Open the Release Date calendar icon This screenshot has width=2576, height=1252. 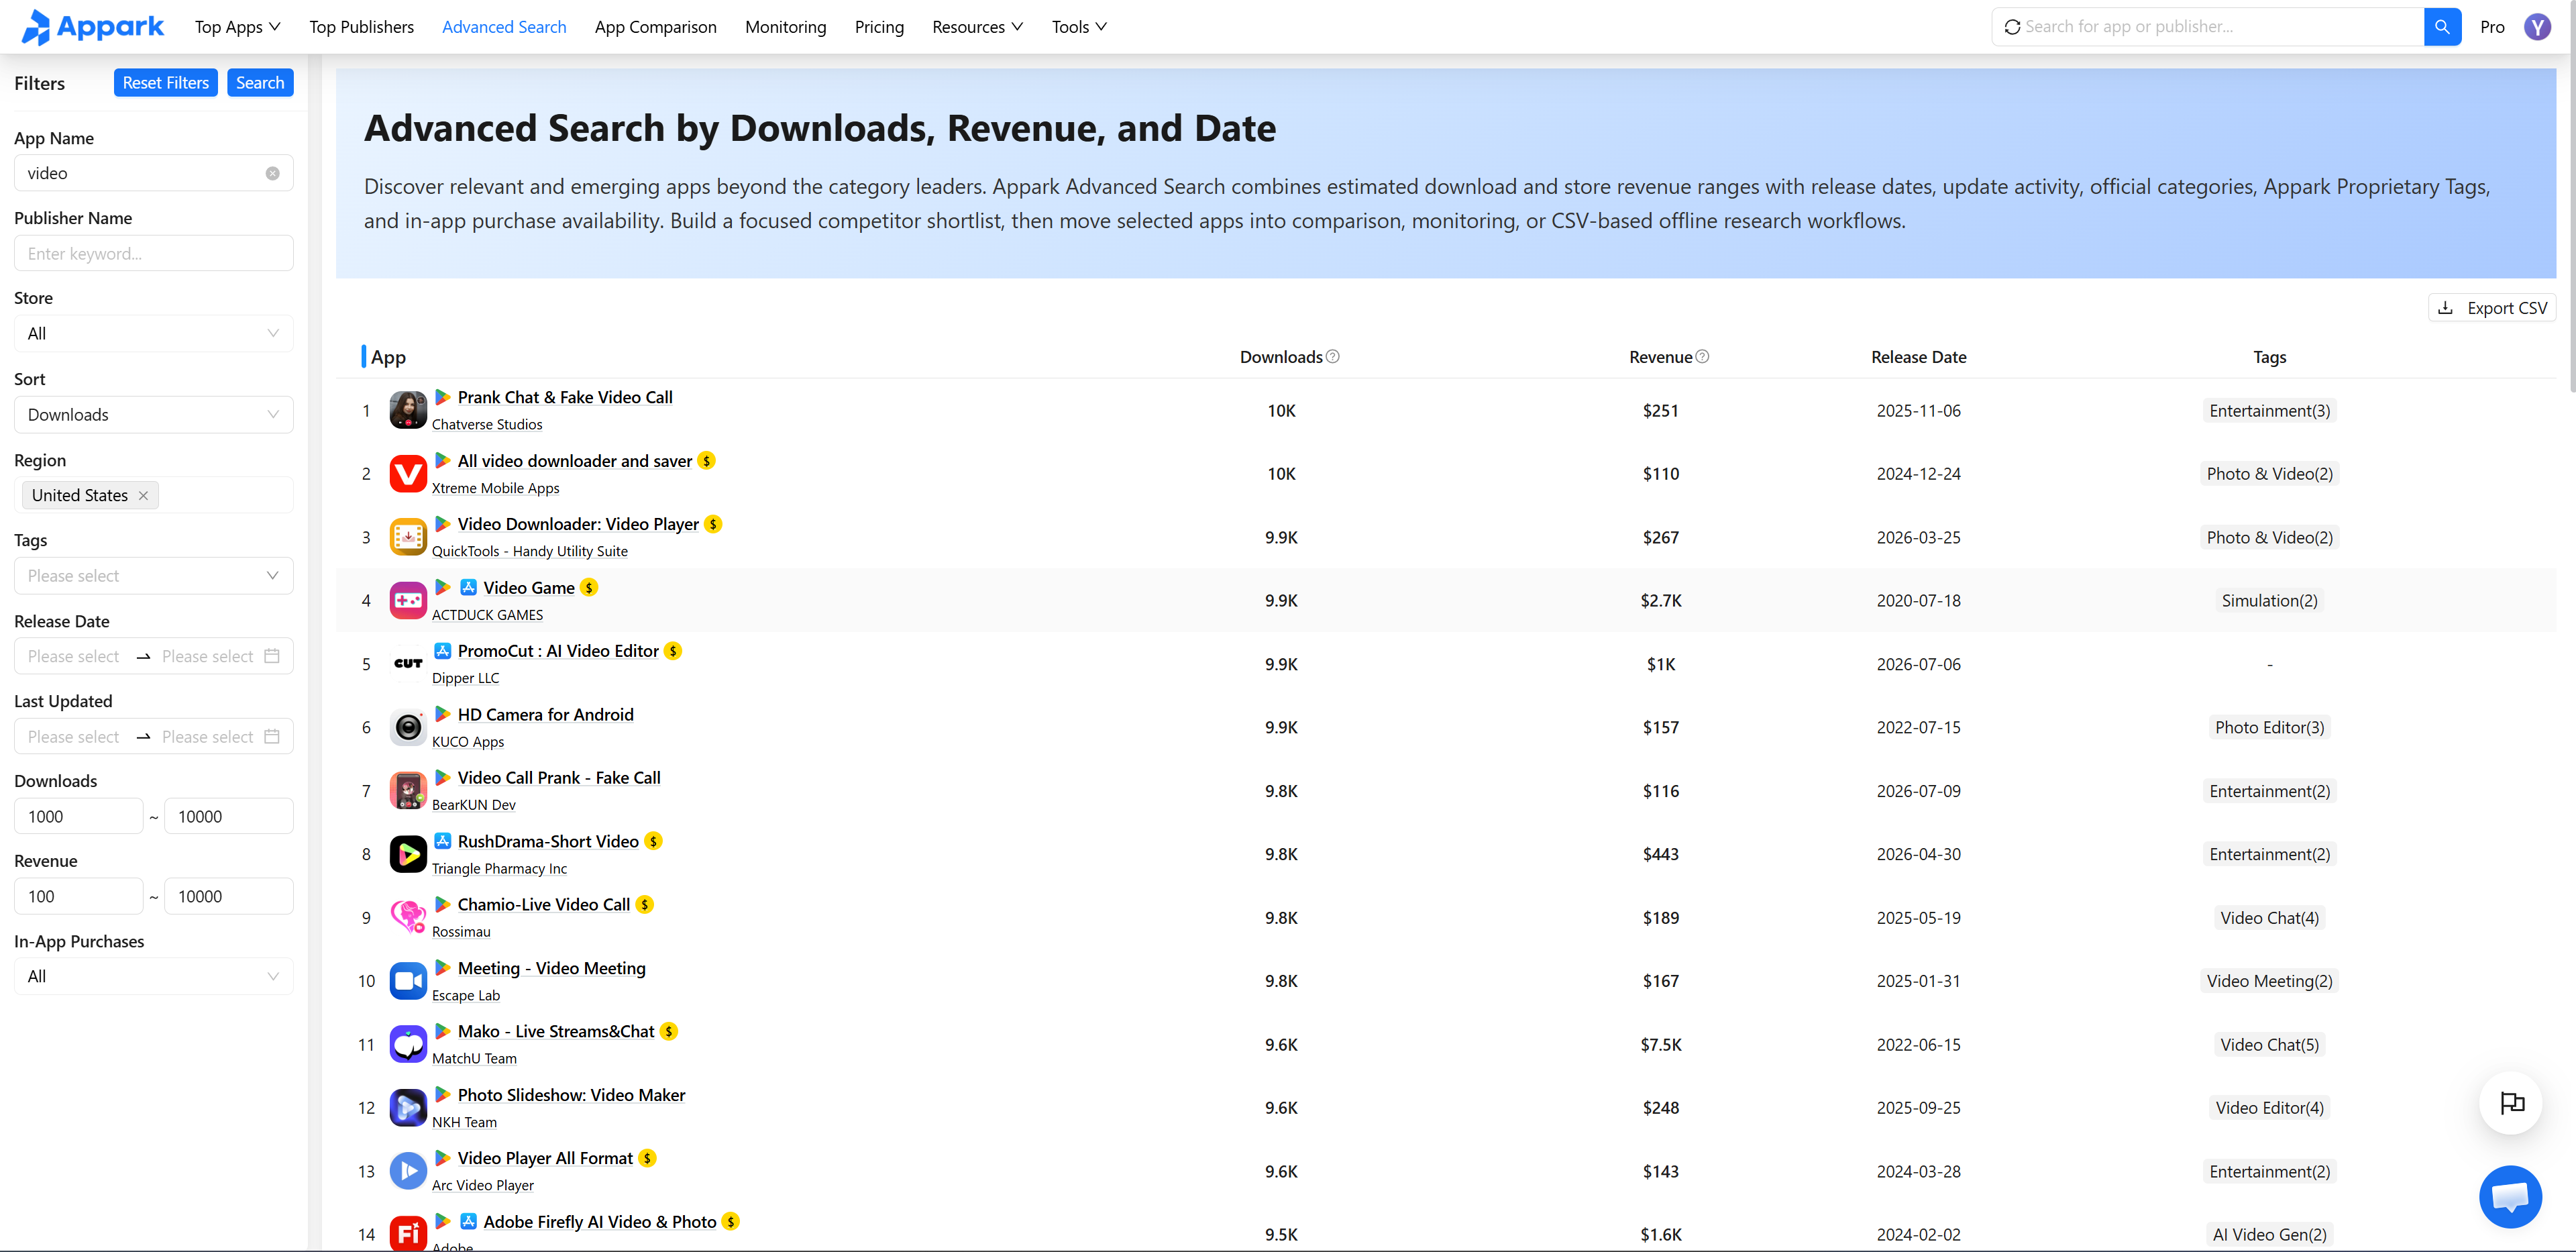pyautogui.click(x=272, y=656)
